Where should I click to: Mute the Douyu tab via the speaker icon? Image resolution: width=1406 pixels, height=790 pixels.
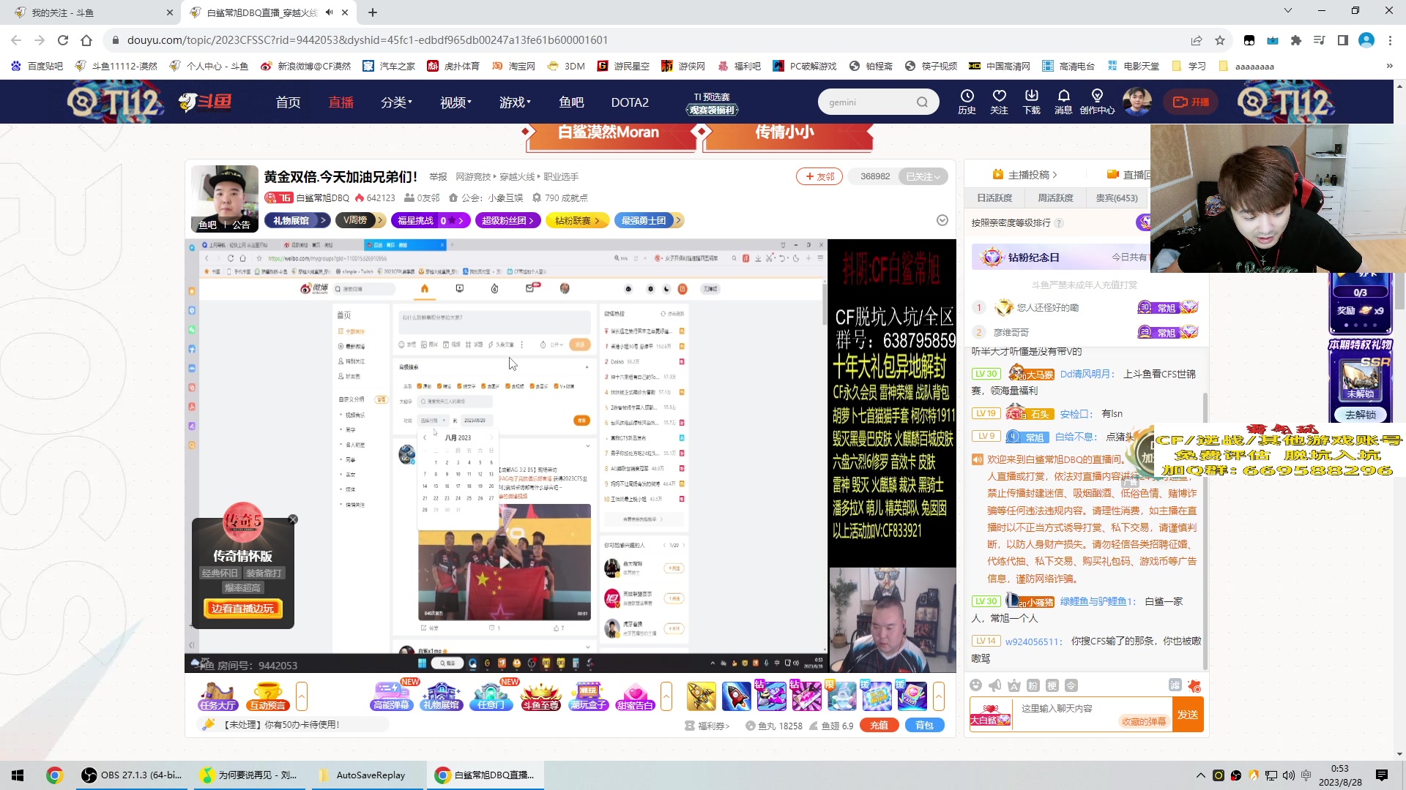pyautogui.click(x=329, y=12)
